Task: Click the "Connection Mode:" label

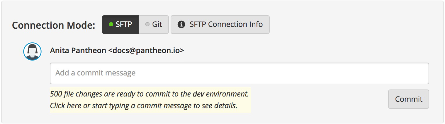Action: click(54, 25)
